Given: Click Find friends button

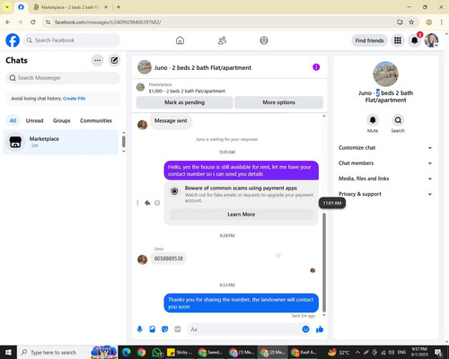Looking at the screenshot, I should coord(369,40).
